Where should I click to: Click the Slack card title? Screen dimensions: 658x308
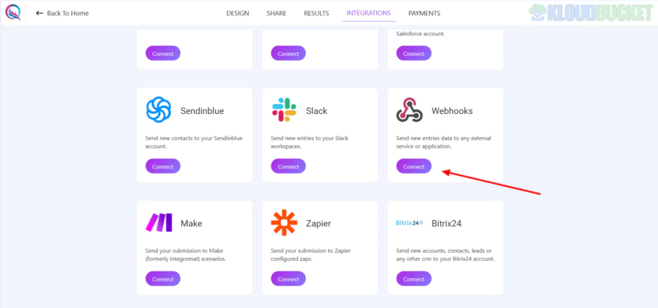pyautogui.click(x=317, y=111)
